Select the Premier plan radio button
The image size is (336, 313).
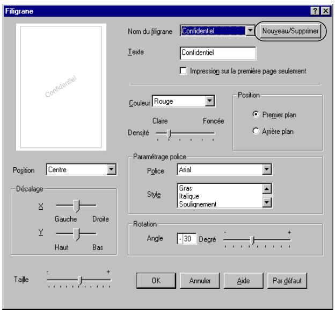[255, 114]
